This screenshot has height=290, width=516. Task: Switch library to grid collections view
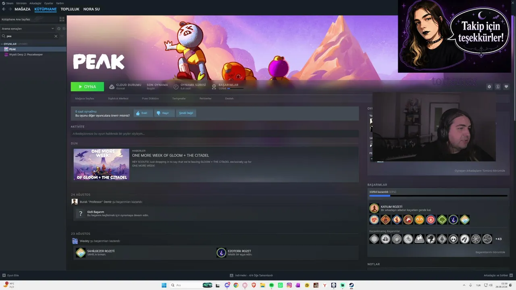[62, 19]
